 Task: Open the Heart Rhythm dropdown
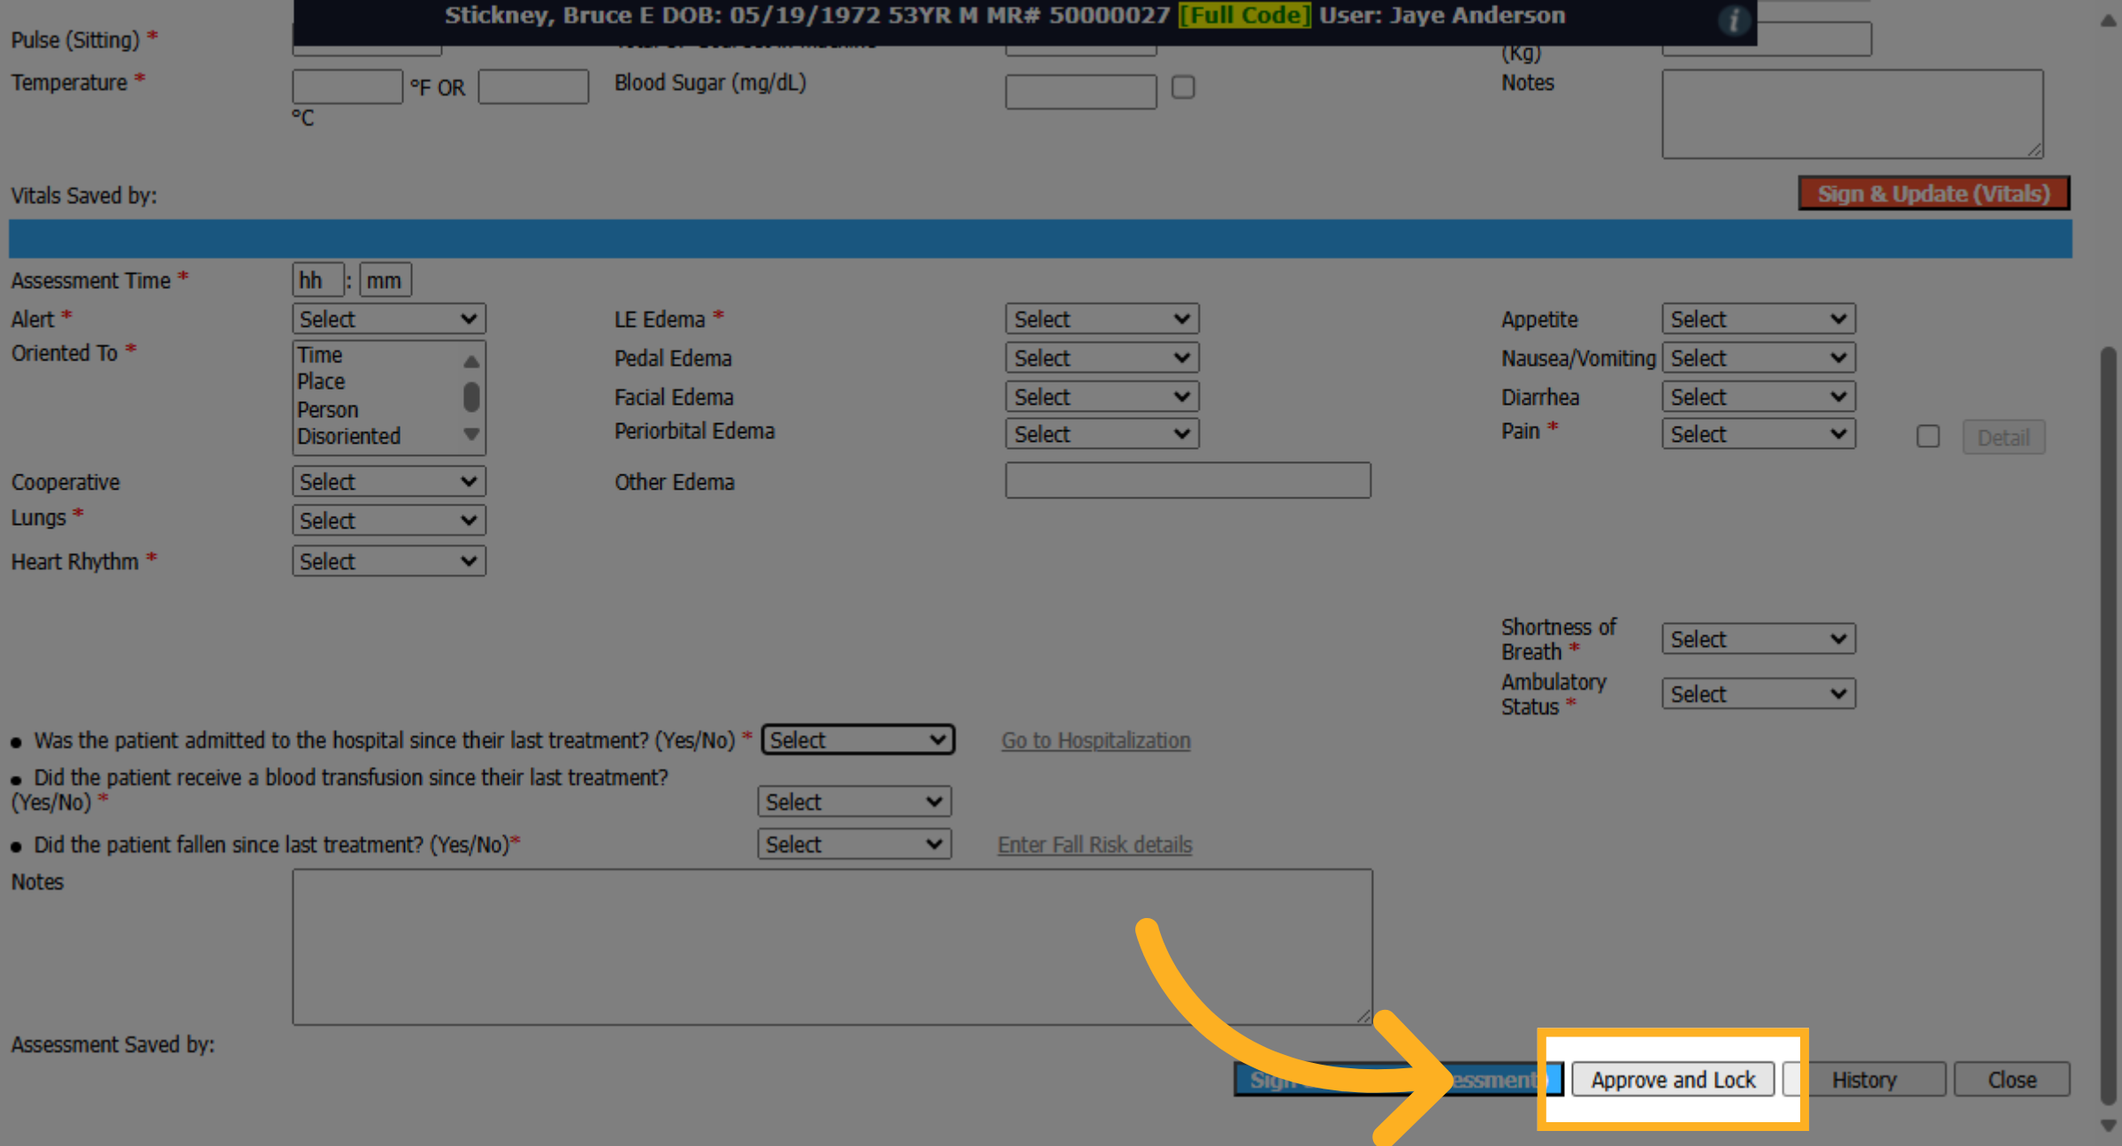[x=389, y=561]
